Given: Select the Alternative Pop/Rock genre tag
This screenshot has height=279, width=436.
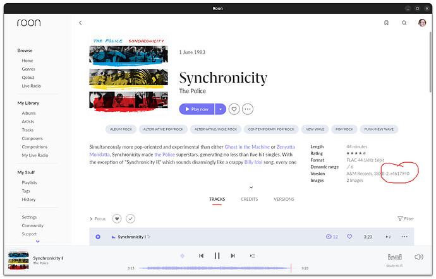Looking at the screenshot, I should (x=163, y=129).
